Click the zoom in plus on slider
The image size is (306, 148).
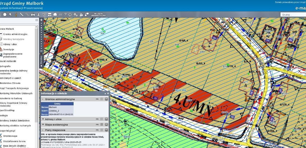tap(41, 20)
